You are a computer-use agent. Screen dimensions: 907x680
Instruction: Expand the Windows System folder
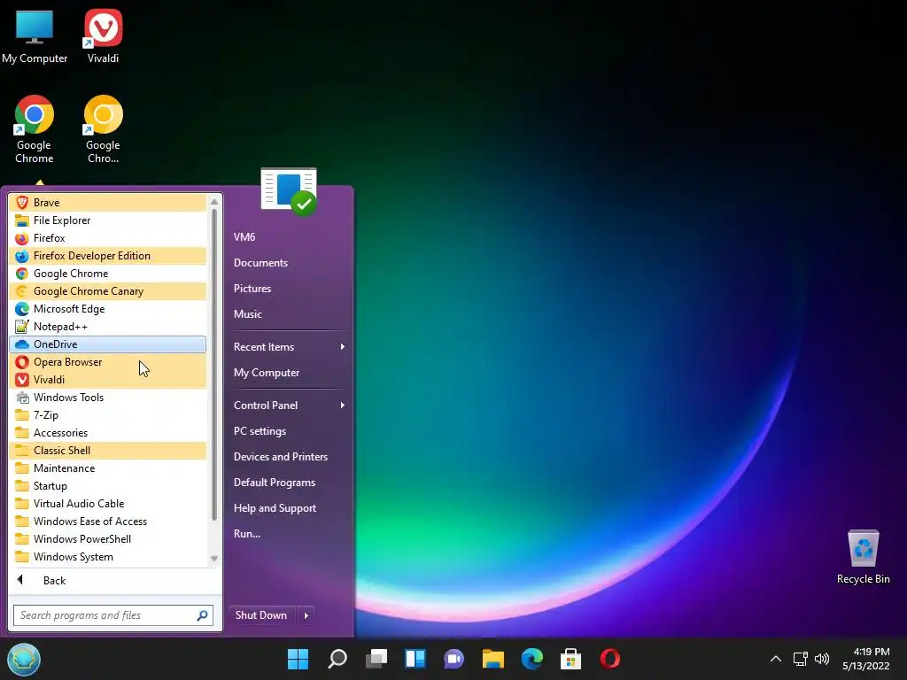(x=107, y=557)
